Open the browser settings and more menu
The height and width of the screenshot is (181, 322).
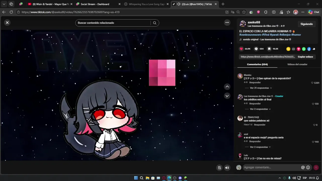click(303, 12)
